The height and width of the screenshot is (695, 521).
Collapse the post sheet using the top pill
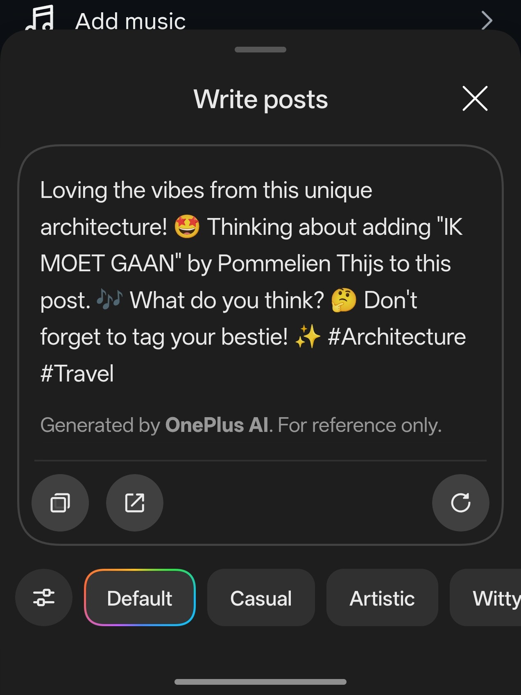[260, 49]
